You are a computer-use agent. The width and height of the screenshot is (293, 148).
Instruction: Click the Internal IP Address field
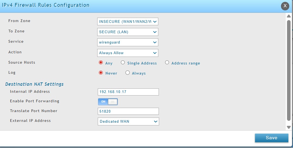[x=128, y=92]
